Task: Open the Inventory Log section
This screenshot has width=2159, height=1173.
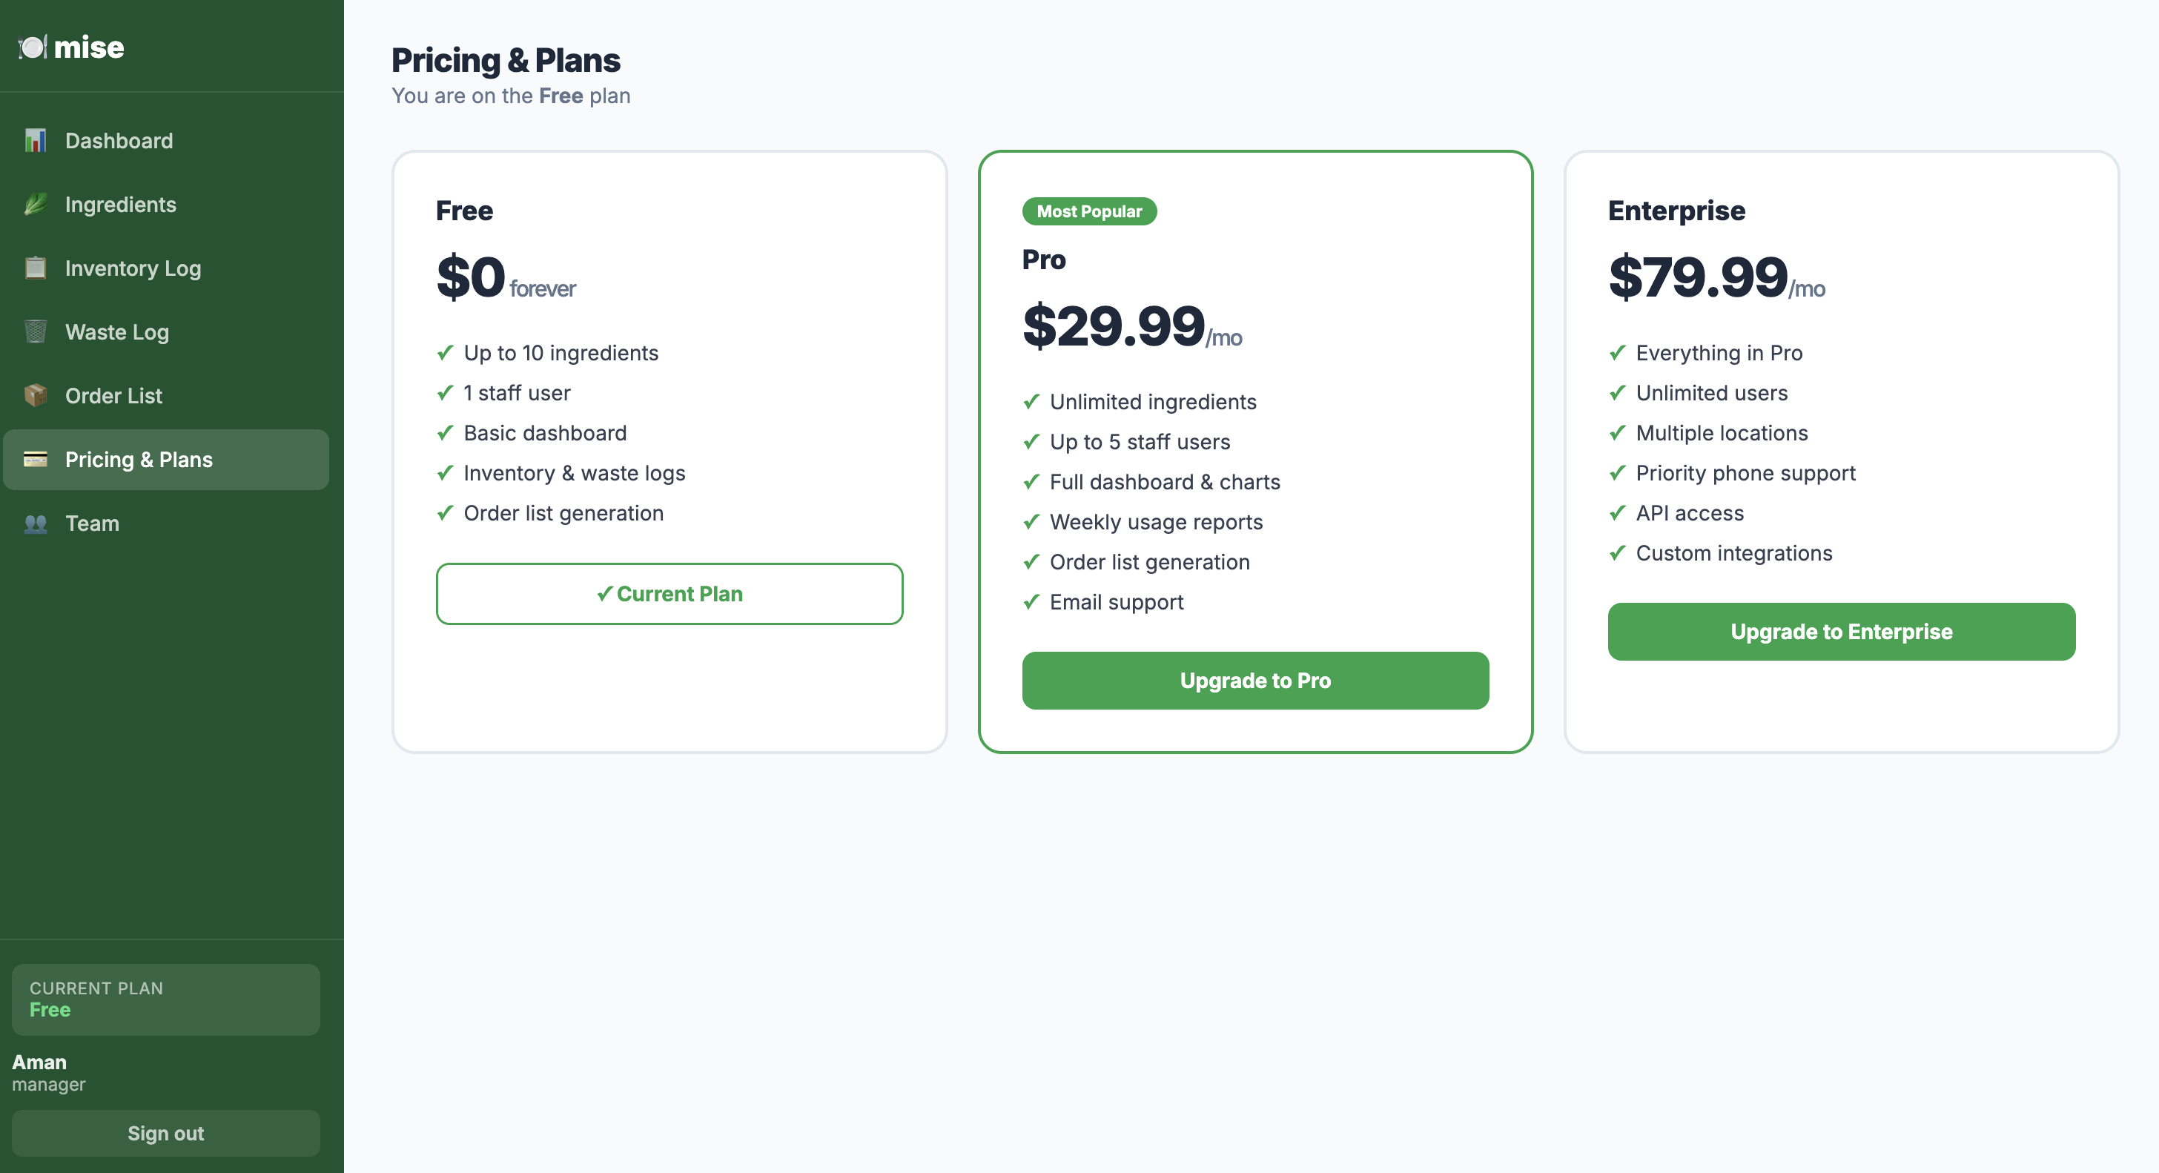Action: [x=133, y=268]
